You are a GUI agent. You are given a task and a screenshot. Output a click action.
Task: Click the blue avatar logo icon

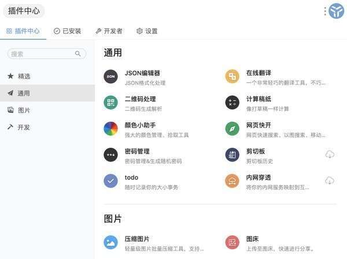pyautogui.click(x=337, y=11)
